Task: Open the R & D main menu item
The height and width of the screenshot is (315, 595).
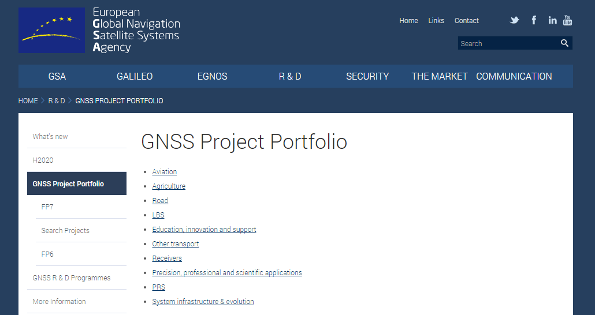Action: (290, 76)
